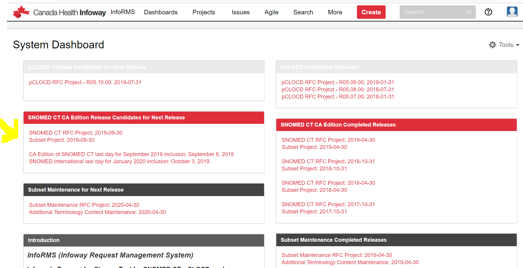The image size is (523, 268).
Task: Open SNOMED CT RFC Project 2019-09-30
Action: pos(76,133)
